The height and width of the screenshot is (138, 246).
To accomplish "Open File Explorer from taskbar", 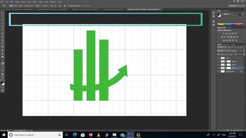I will pyautogui.click(x=115, y=135).
